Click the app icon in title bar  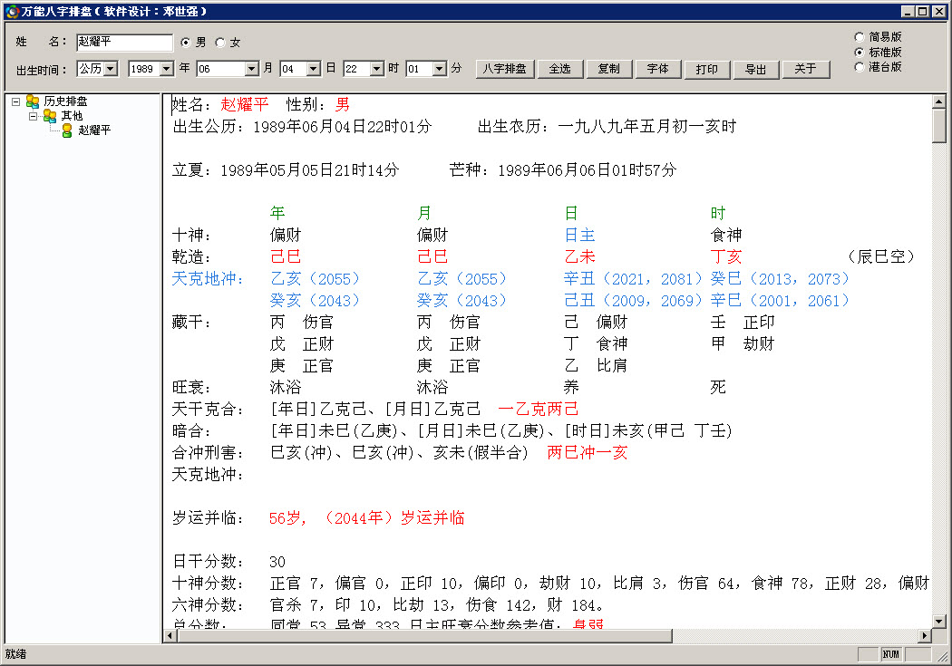tap(11, 12)
